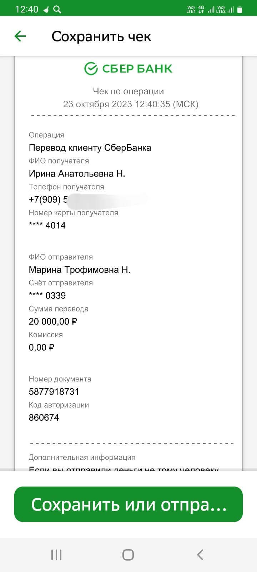Tap the "Сохранить чек" page title
Image resolution: width=257 pixels, height=572 pixels.
[x=101, y=36]
